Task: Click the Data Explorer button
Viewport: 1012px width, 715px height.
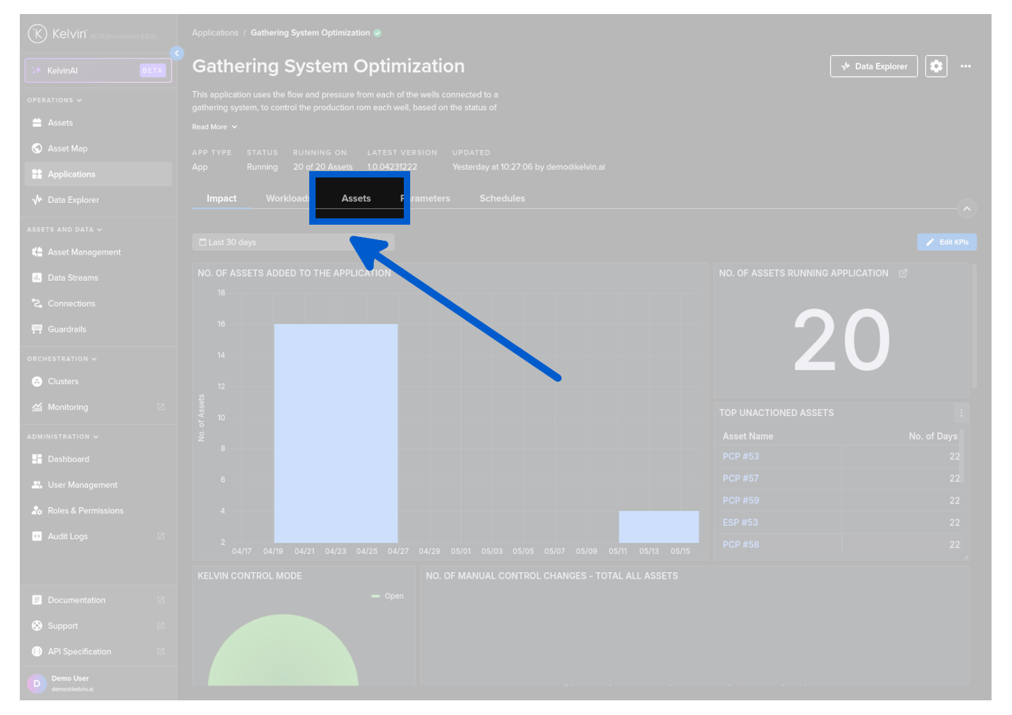Action: tap(873, 66)
